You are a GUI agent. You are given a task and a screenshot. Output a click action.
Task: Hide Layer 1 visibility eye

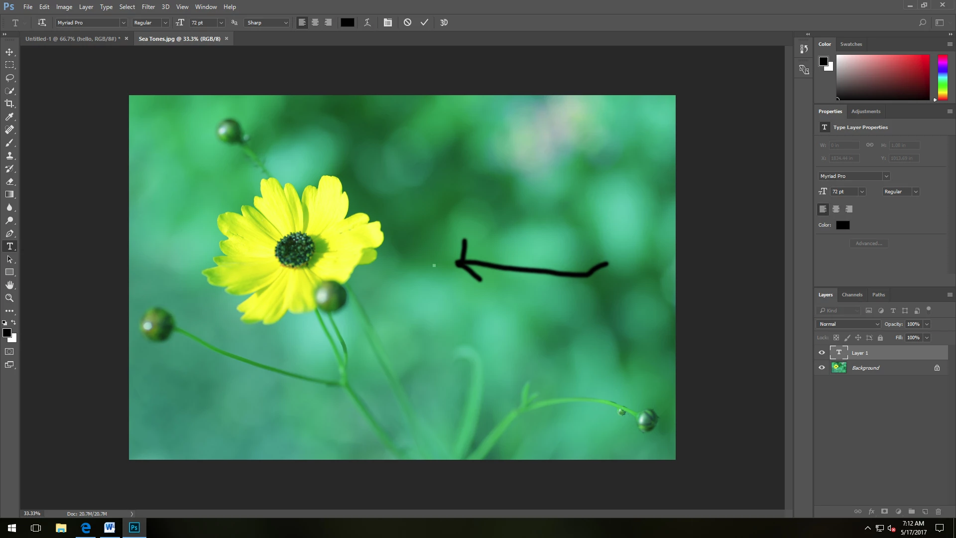822,353
